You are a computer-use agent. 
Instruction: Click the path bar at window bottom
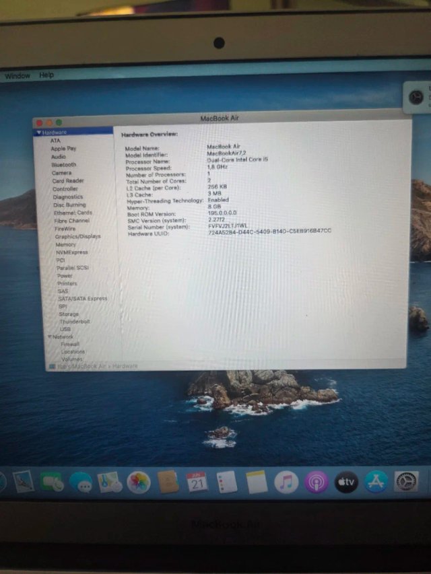226,365
